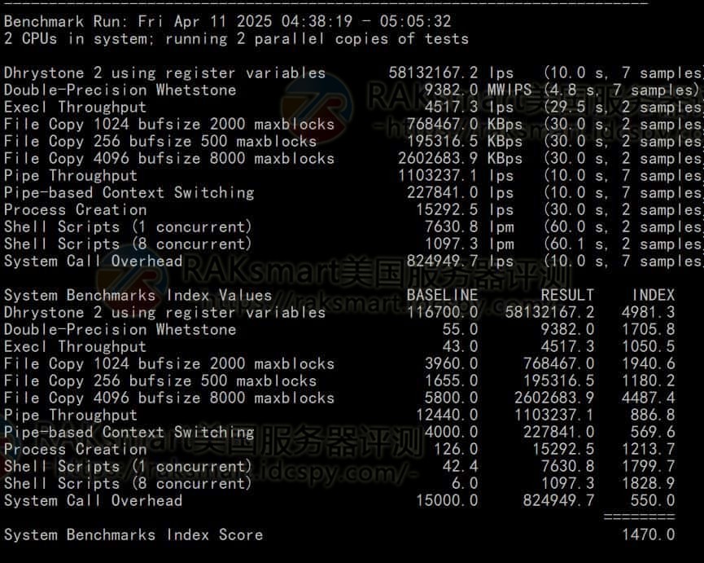Click the Execl Throughput value 4517.3 lps
704x563 pixels.
click(x=469, y=108)
